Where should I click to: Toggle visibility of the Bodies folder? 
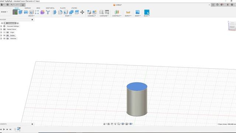4,35
